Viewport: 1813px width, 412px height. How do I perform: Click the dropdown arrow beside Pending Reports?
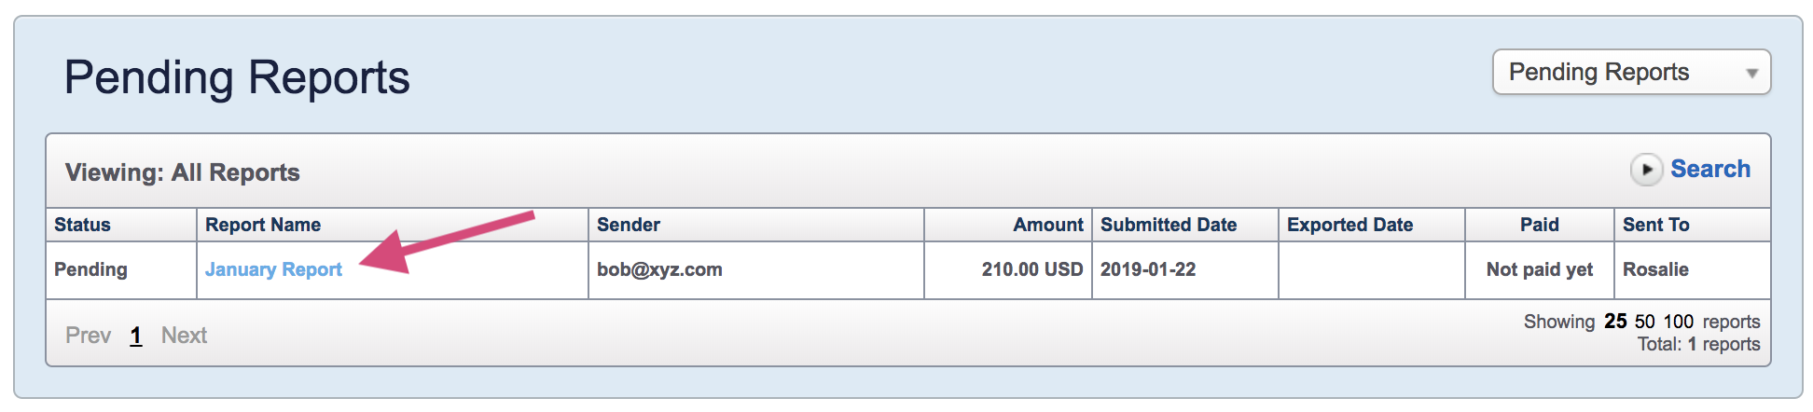pos(1751,73)
